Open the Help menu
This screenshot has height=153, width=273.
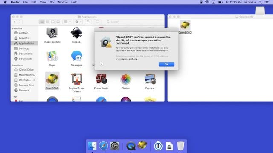pyautogui.click(x=74, y=2)
